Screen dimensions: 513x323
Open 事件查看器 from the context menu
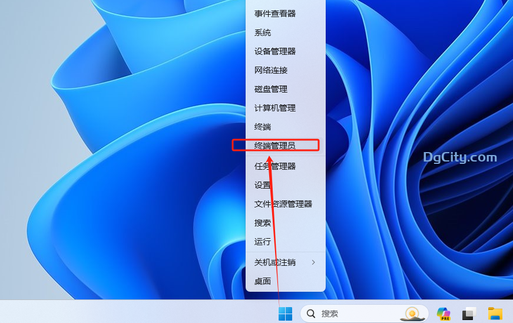pyautogui.click(x=285, y=14)
